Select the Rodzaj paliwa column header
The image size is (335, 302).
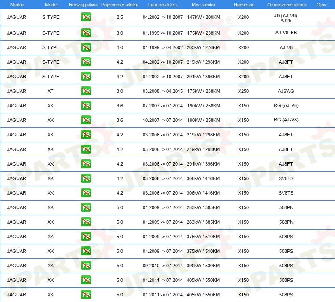(83, 4)
